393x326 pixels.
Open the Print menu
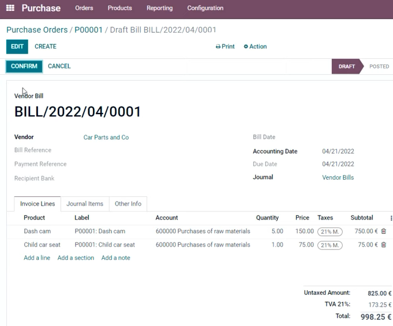pyautogui.click(x=225, y=47)
